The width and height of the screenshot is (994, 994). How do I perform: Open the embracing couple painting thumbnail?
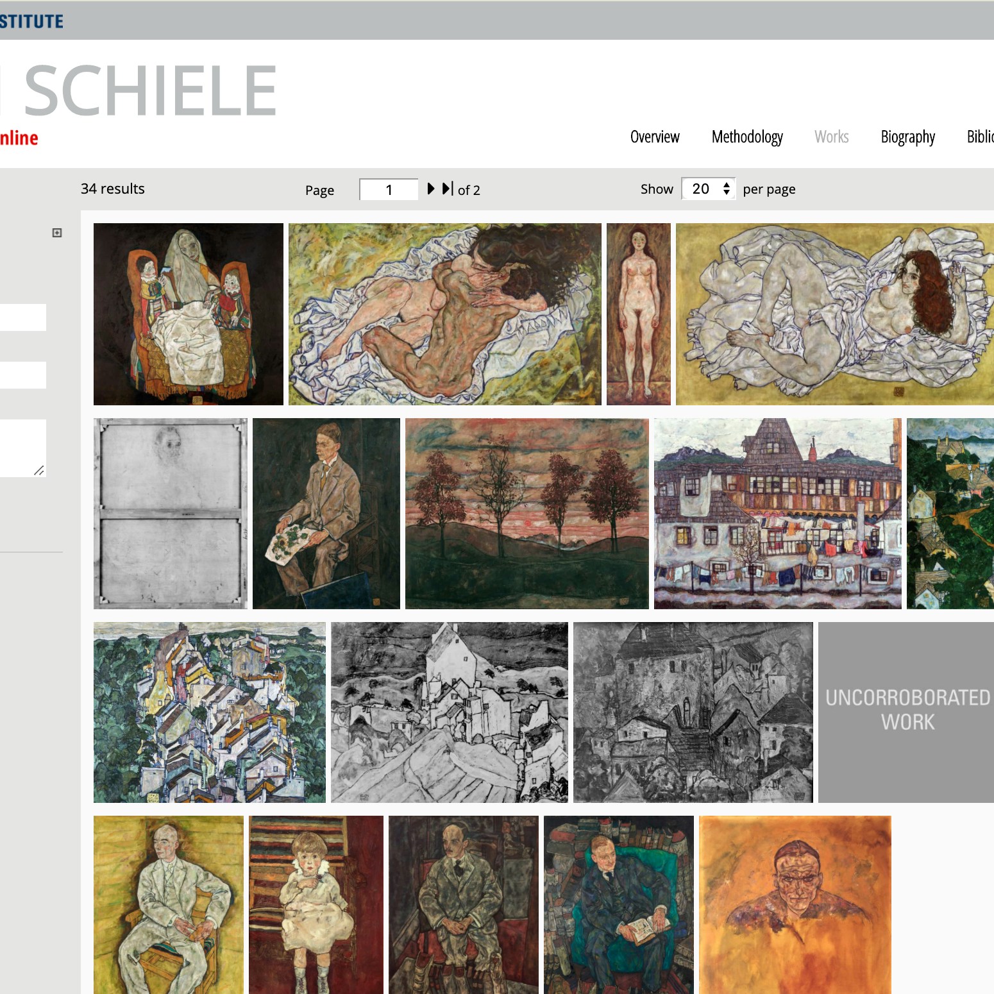pyautogui.click(x=445, y=314)
